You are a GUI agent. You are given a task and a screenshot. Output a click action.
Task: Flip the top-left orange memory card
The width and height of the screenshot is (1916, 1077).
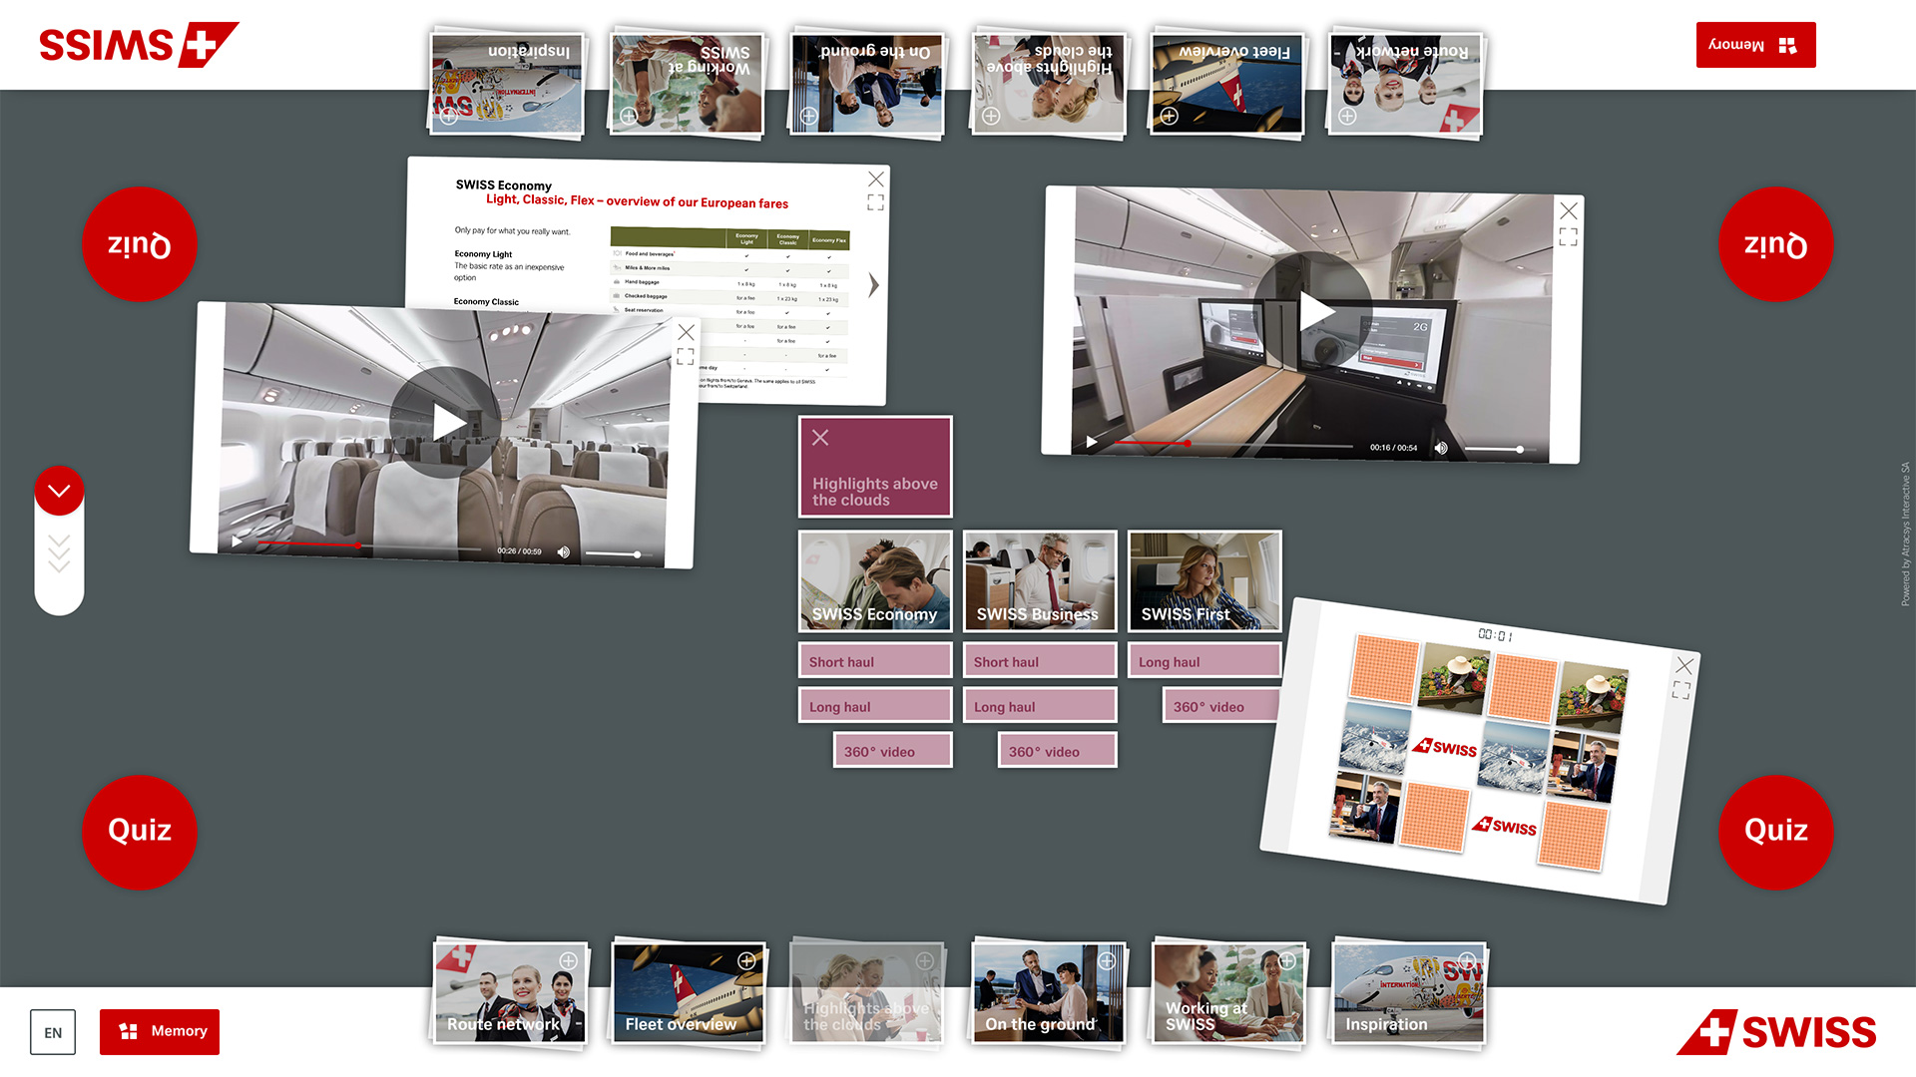pos(1384,668)
